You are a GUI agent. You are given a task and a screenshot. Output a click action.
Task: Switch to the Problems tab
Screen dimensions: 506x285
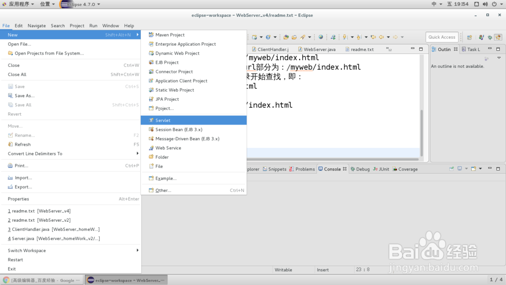[x=302, y=169]
